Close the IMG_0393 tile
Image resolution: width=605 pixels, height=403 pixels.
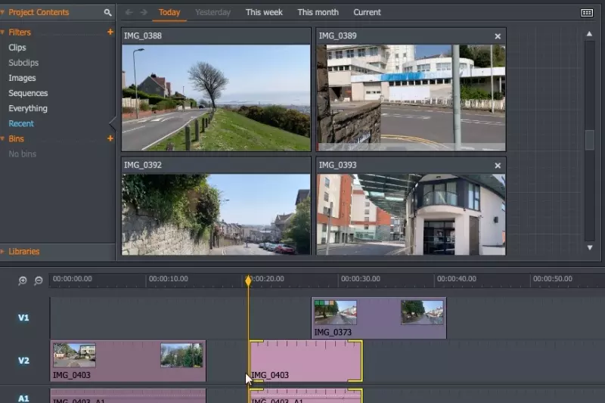pyautogui.click(x=498, y=166)
